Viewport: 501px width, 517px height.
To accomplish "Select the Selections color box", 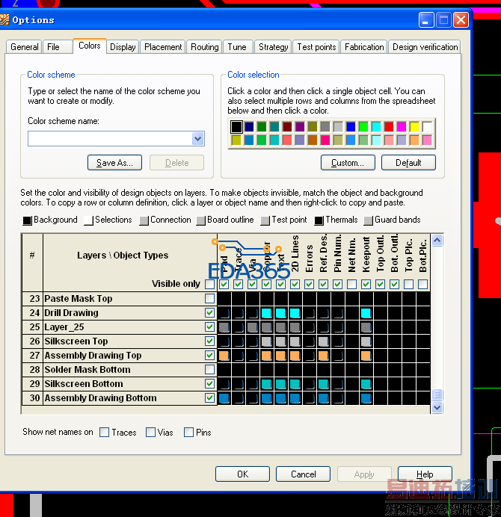I will tap(88, 220).
